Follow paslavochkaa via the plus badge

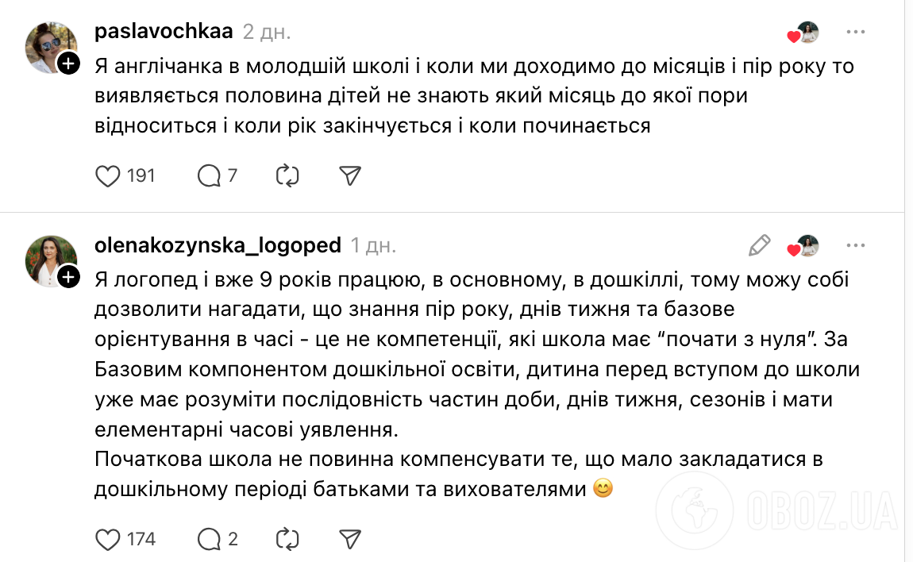point(67,61)
